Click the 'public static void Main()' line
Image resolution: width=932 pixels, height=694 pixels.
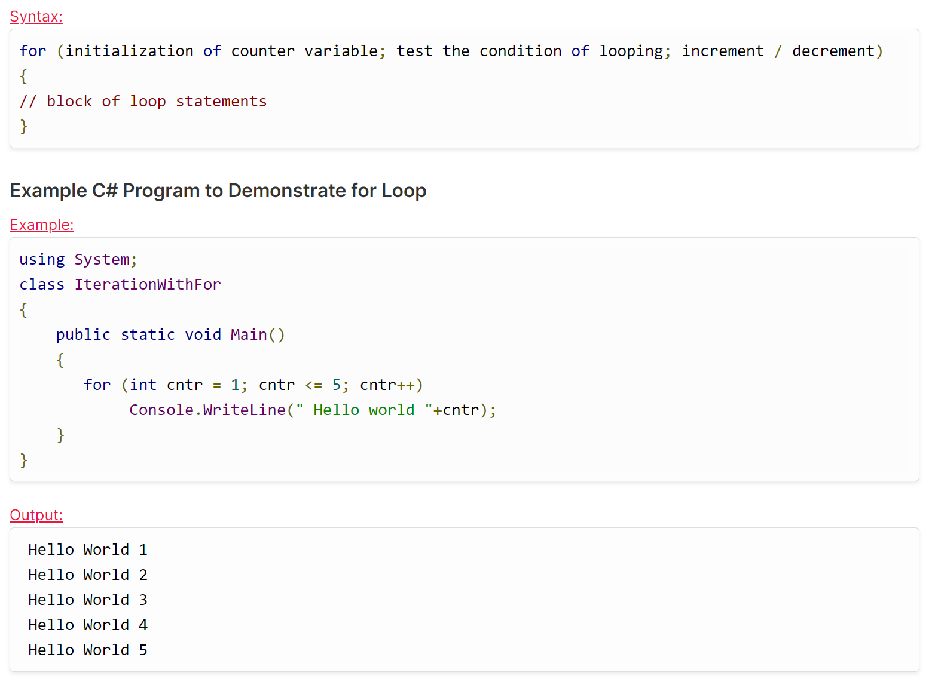pos(170,335)
